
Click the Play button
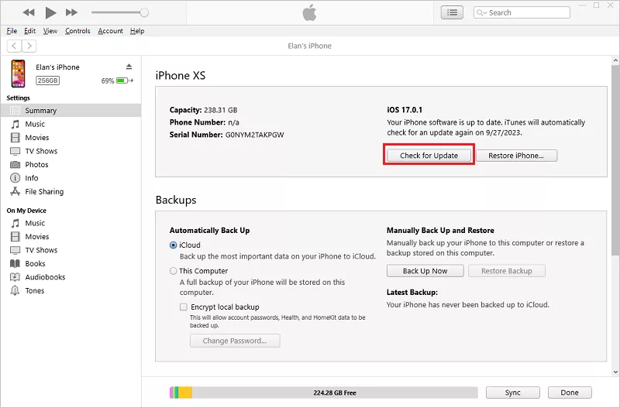point(50,12)
